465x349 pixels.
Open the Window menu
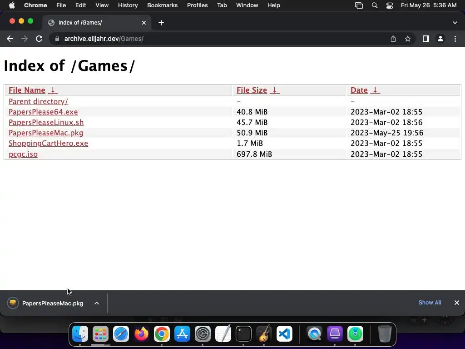pos(247,5)
